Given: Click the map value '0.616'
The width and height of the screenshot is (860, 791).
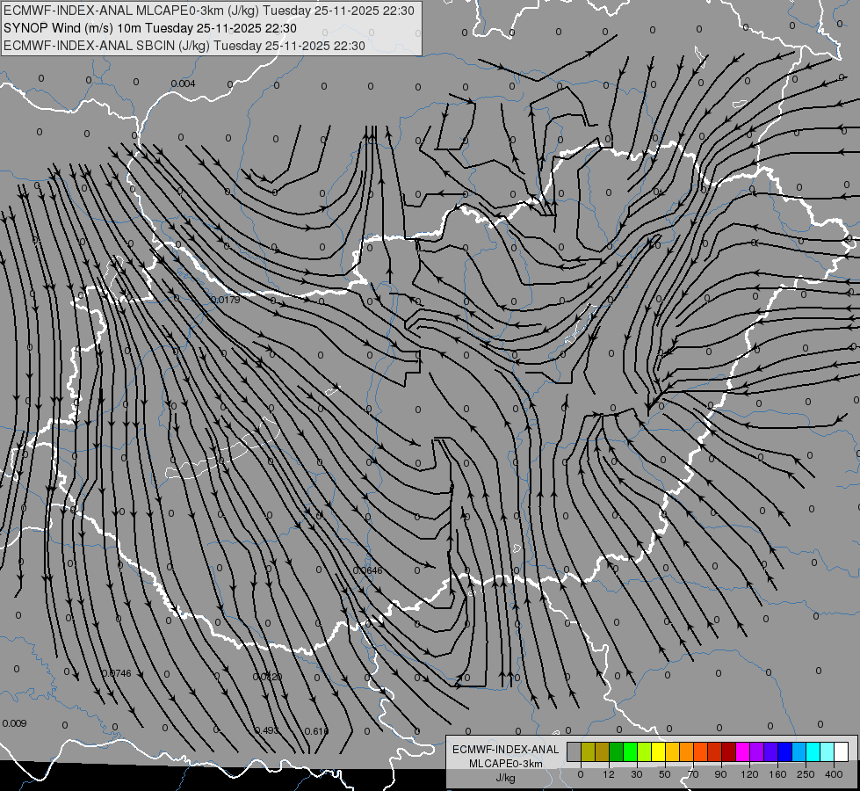Looking at the screenshot, I should click(316, 731).
